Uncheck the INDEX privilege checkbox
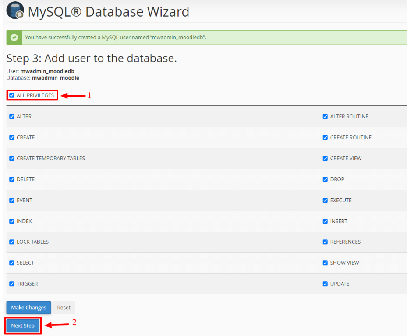This screenshot has width=407, height=336. [12, 222]
